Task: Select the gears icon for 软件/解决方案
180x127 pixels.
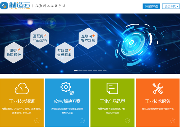Action: (x=67, y=88)
